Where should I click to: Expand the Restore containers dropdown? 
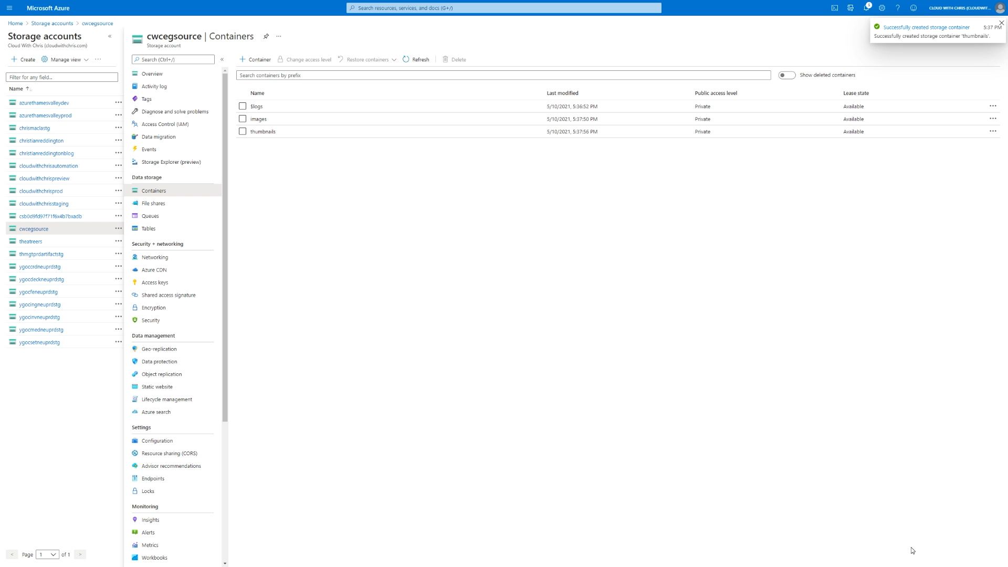point(394,59)
